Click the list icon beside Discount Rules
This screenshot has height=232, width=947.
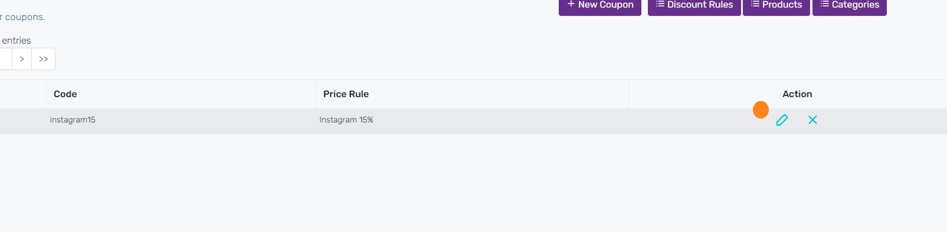coord(660,4)
